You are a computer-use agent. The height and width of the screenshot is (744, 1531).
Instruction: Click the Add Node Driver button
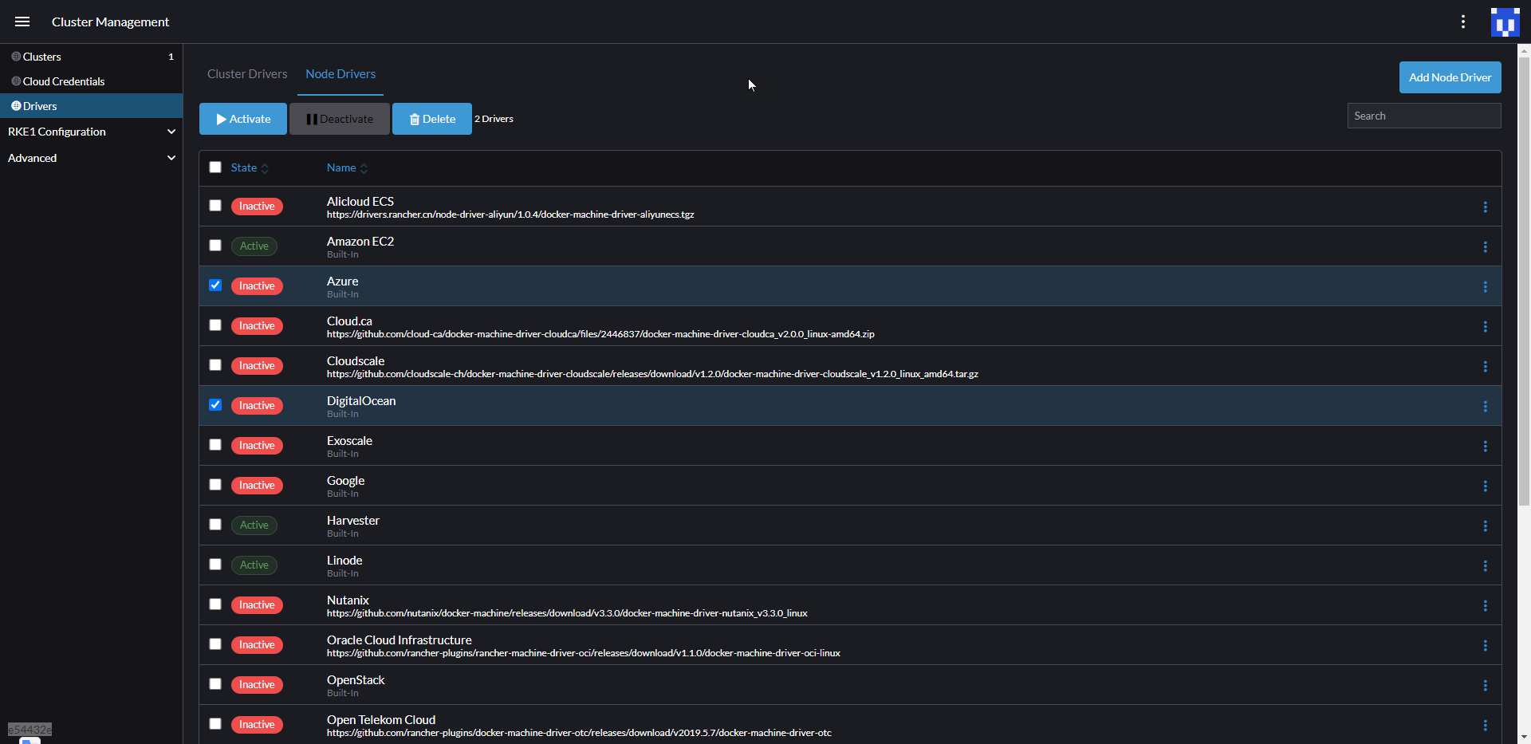pos(1449,77)
